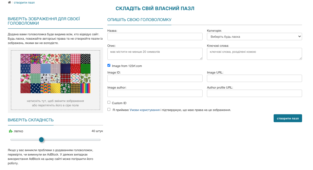Image resolution: width=313 pixels, height=170 pixels.
Task: Select an option from Виберіть будь ласка
Action: [254, 36]
